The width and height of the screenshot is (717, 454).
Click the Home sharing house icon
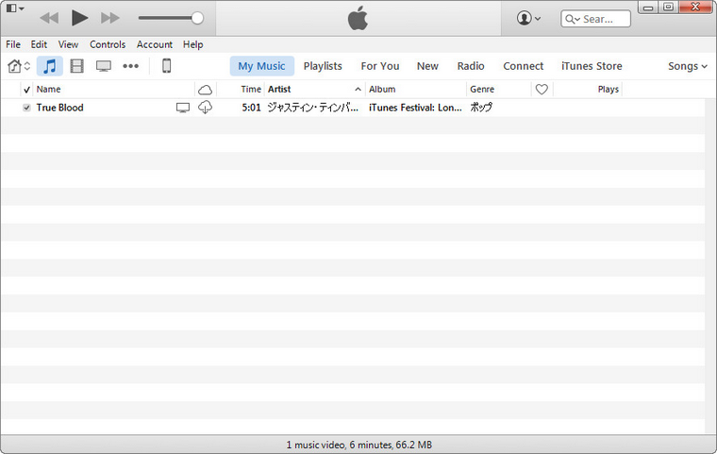pyautogui.click(x=16, y=66)
